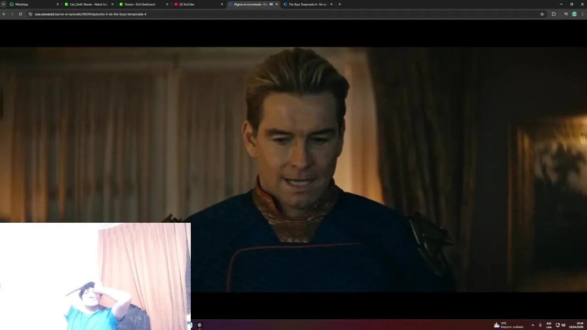This screenshot has width=587, height=330.
Task: Click the video player frame
Action: 293,170
